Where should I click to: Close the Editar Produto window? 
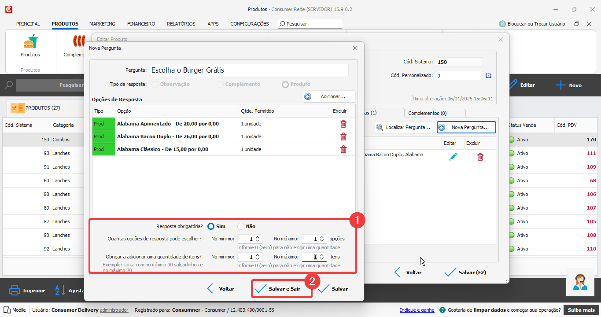[500, 39]
